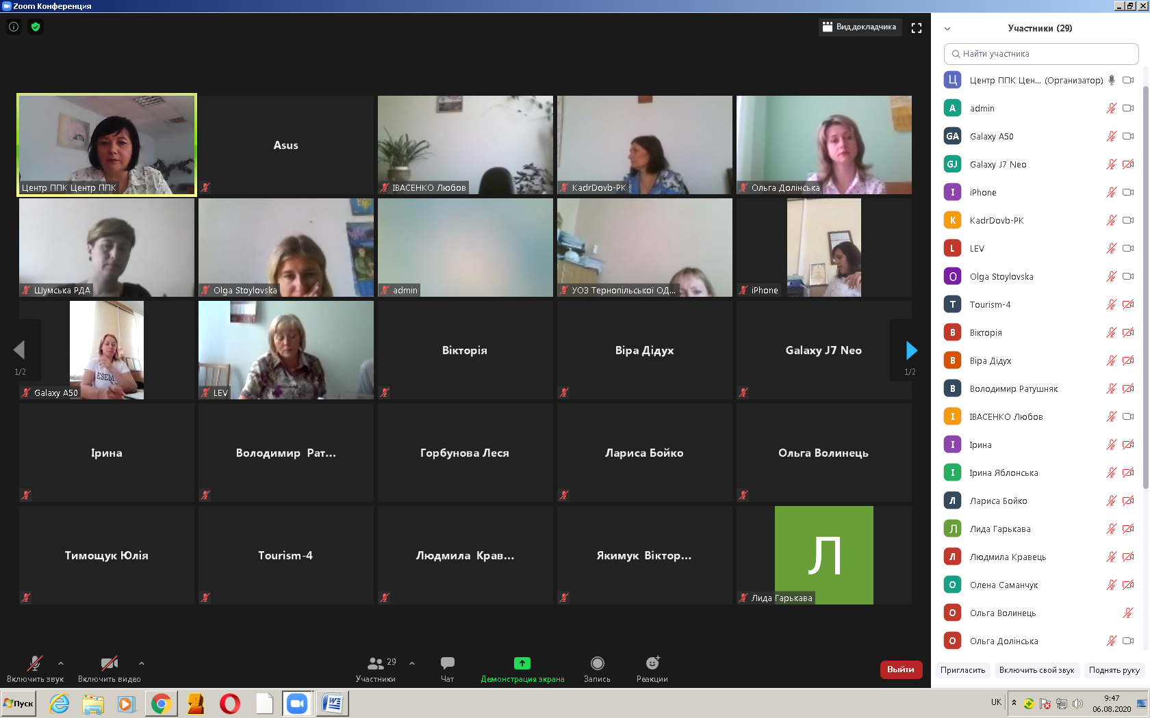Open the meeting information icon
The height and width of the screenshot is (718, 1150).
pyautogui.click(x=14, y=27)
